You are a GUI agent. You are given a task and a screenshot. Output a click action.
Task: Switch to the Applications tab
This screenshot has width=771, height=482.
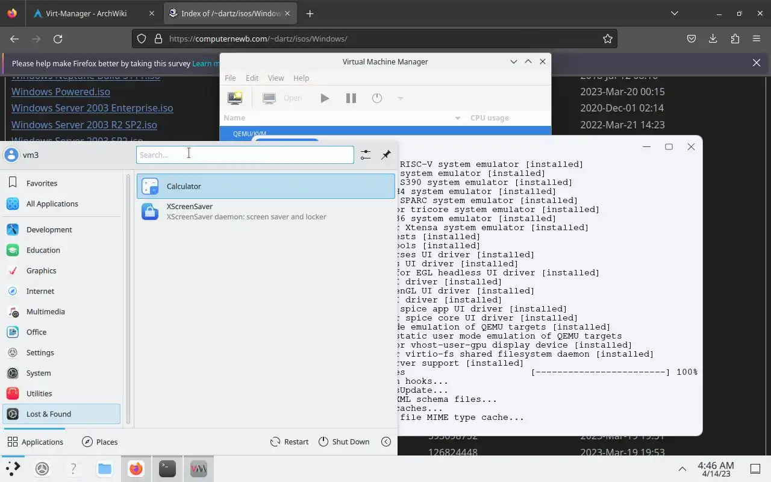(x=35, y=442)
